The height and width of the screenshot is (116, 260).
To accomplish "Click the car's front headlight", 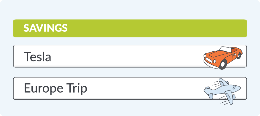I will [215, 61].
